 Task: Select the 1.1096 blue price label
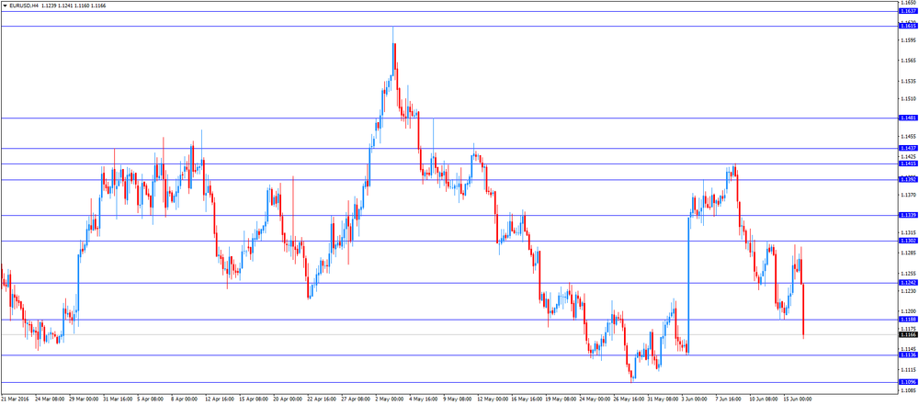tap(908, 381)
